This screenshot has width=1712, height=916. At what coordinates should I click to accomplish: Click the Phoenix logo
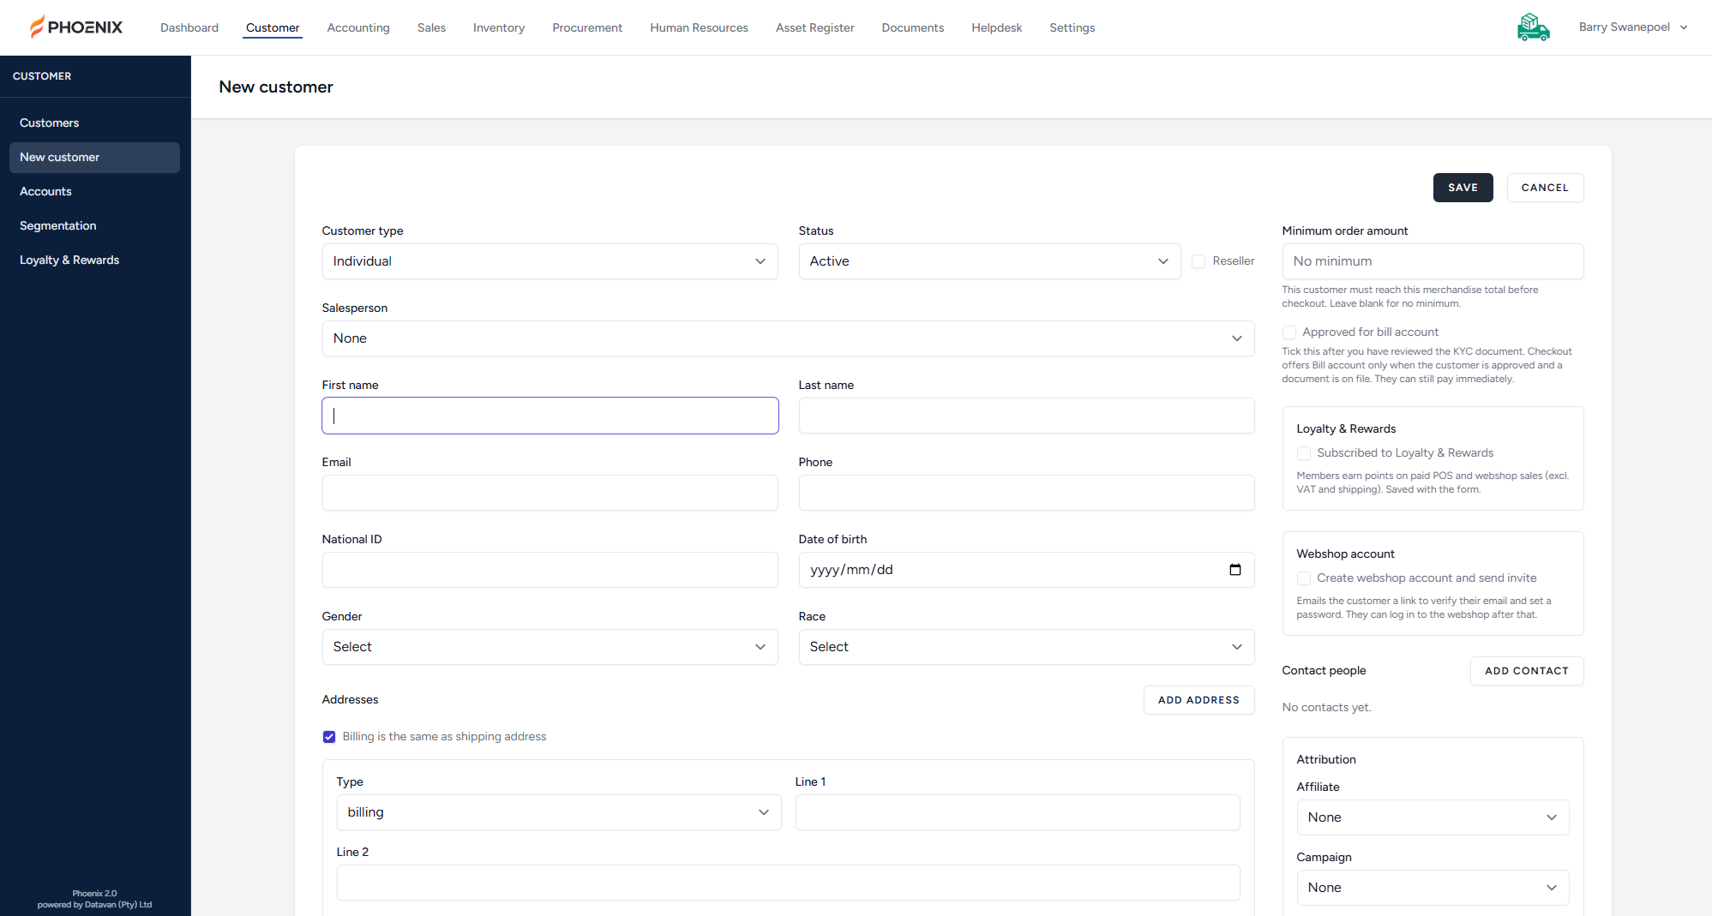76,27
